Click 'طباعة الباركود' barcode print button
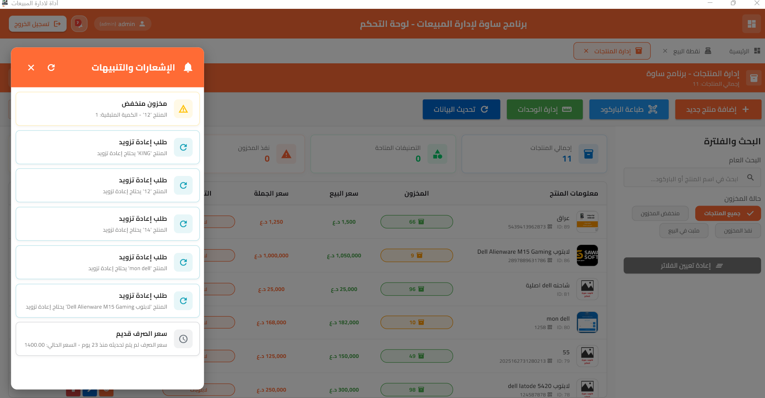 pos(628,109)
